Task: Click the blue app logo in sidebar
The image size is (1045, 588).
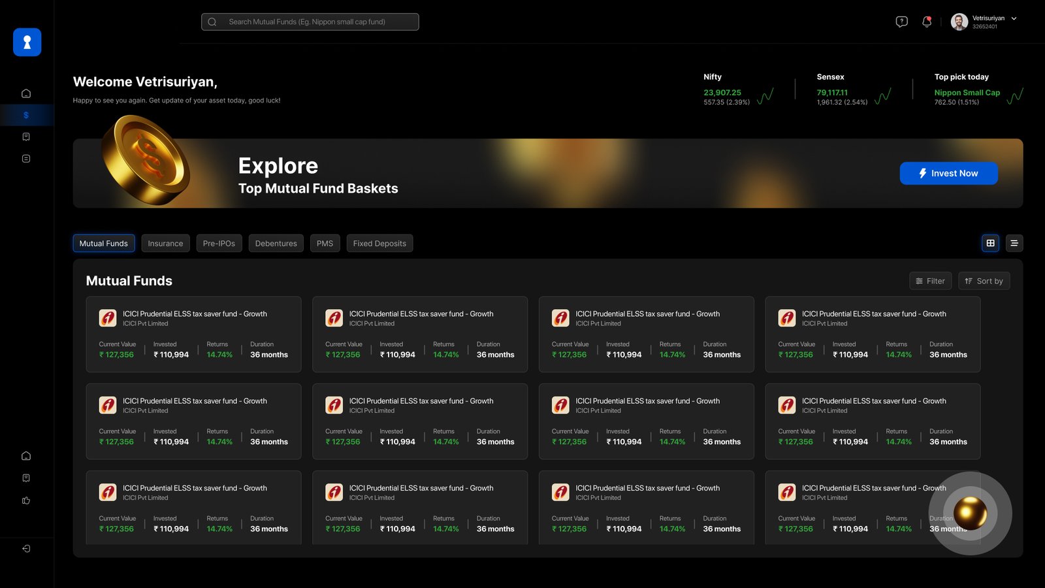Action: coord(27,42)
